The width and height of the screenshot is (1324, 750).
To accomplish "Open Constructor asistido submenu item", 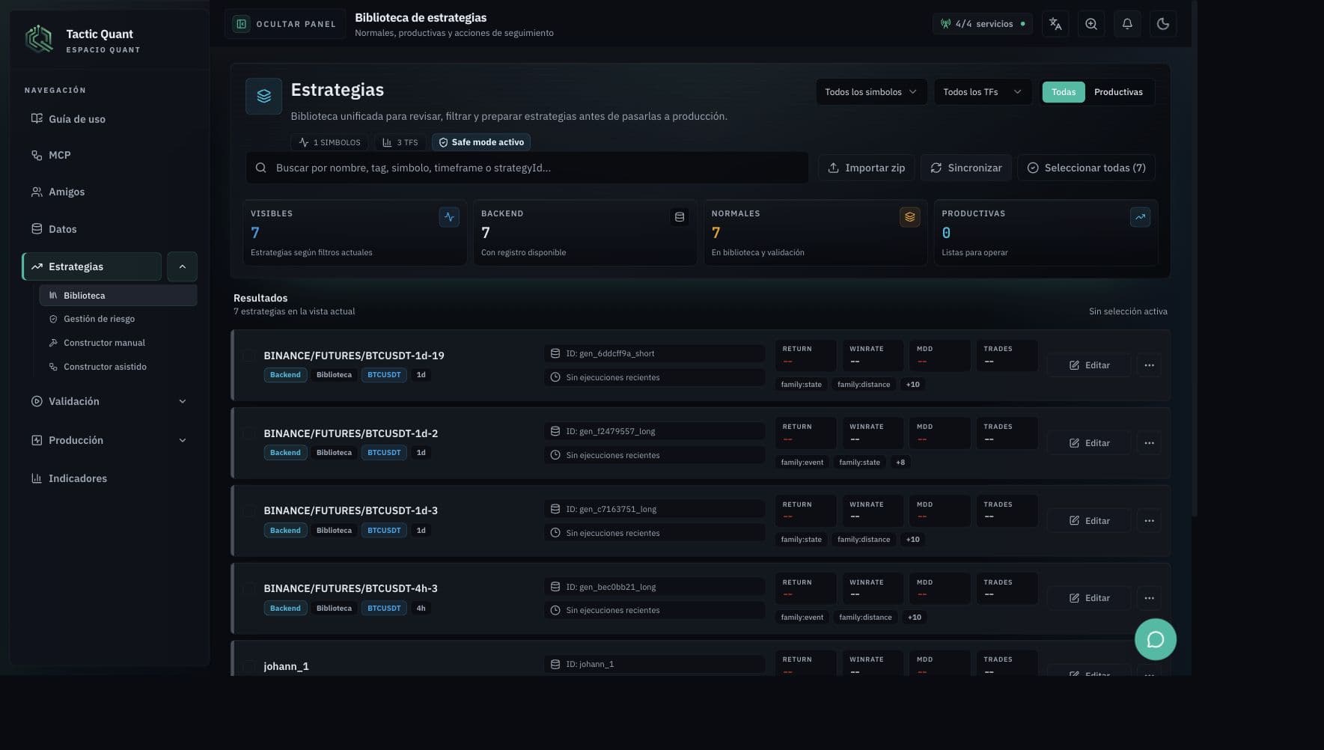I will point(118,367).
